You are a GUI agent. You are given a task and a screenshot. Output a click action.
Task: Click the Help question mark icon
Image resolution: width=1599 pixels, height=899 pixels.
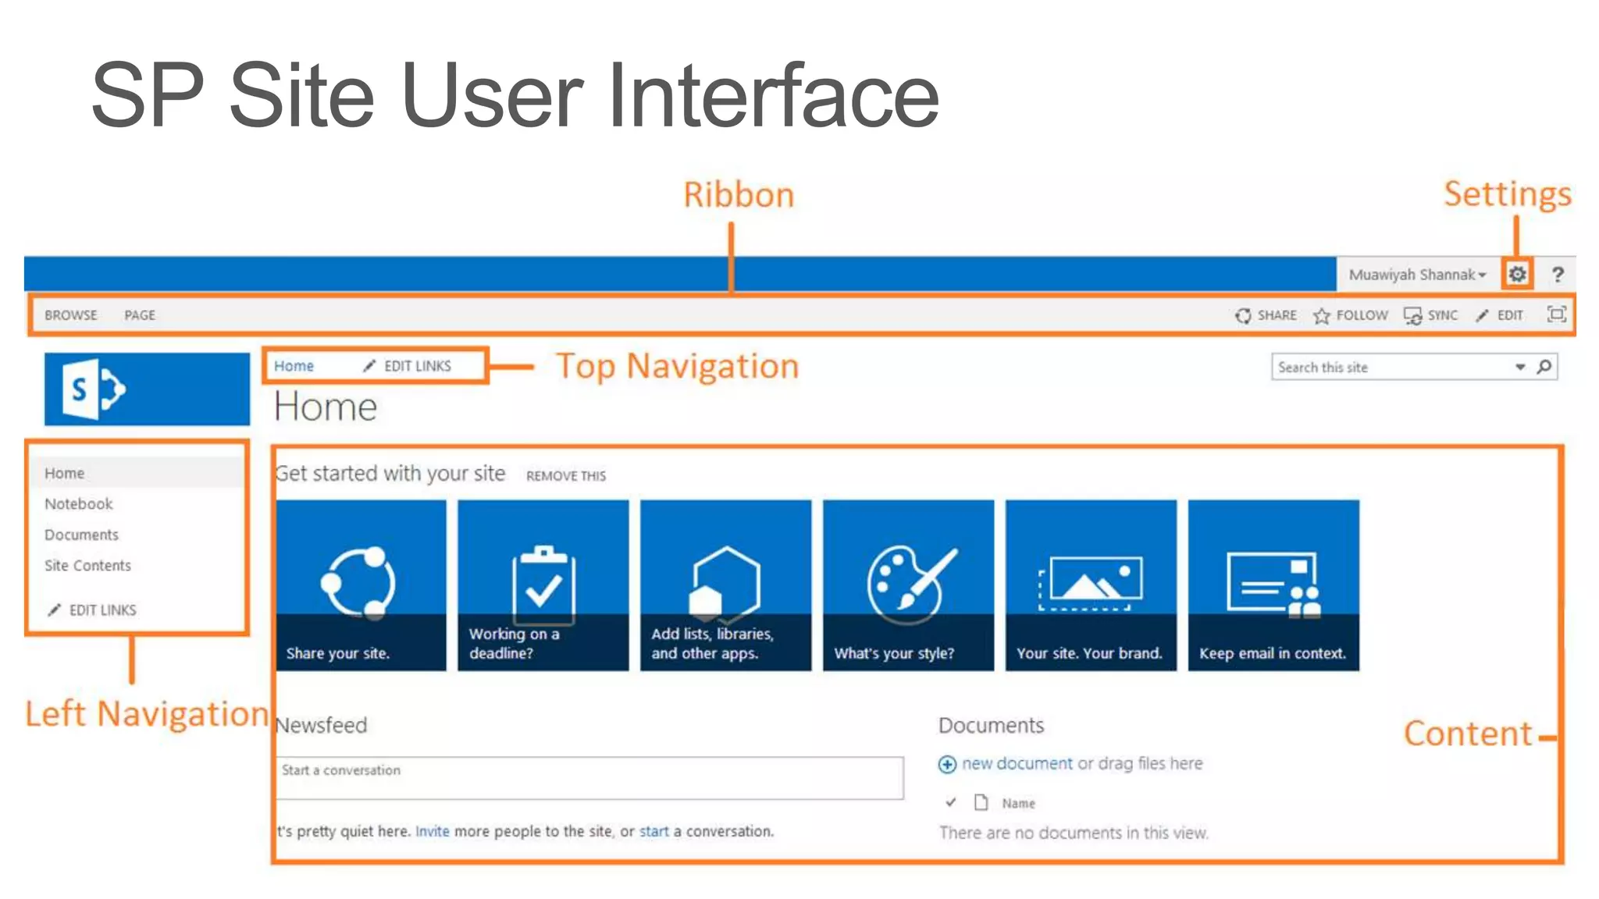(1558, 274)
